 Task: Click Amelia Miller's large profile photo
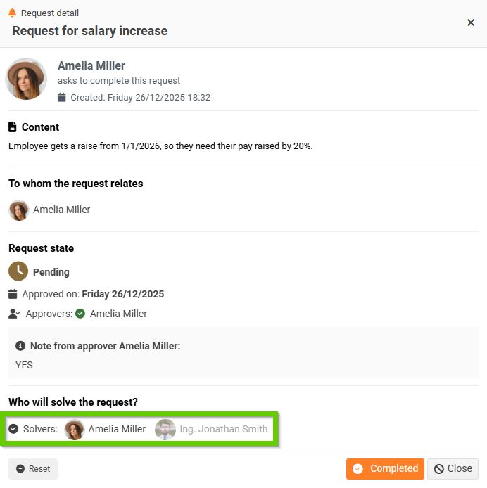click(x=26, y=79)
